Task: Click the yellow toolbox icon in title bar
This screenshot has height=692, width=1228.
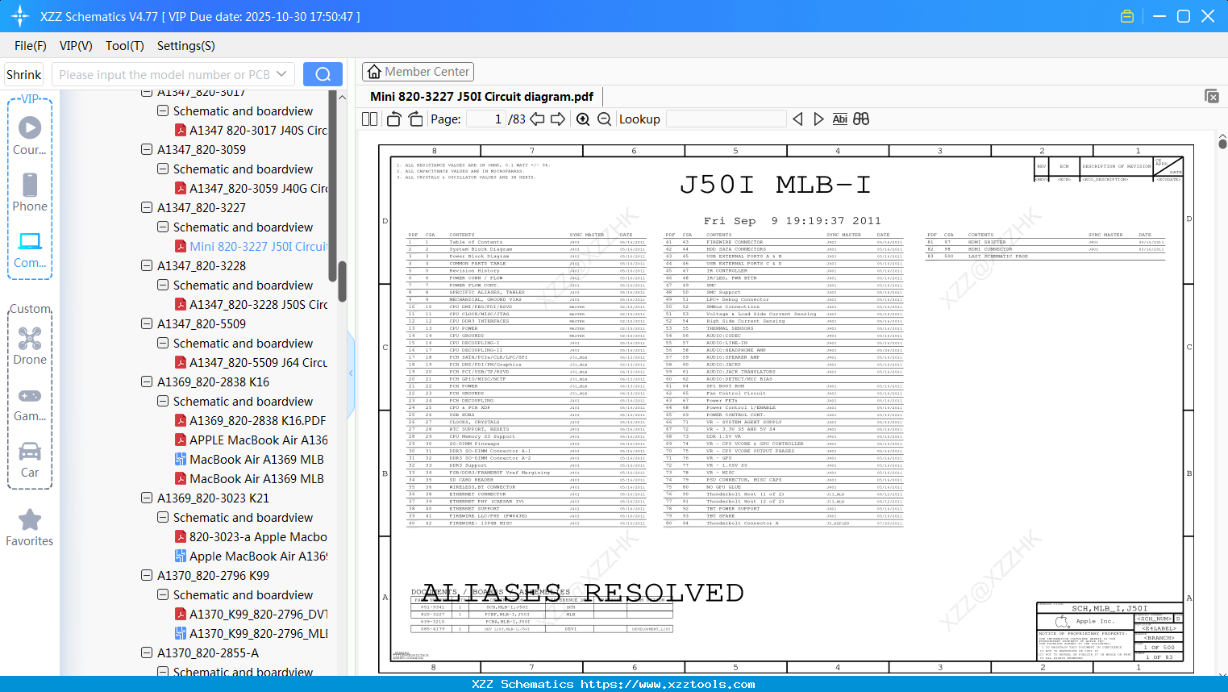Action: (1127, 16)
